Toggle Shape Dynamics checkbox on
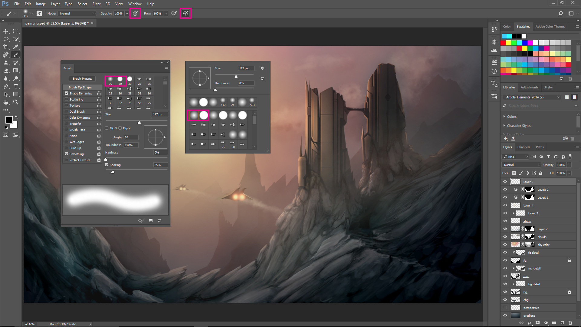This screenshot has width=581, height=327. [67, 93]
